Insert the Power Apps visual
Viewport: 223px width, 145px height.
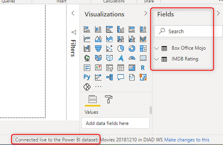click(87, 87)
